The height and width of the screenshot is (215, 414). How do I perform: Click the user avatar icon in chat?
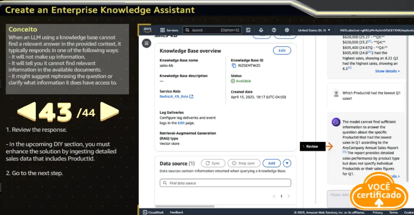coord(336,94)
